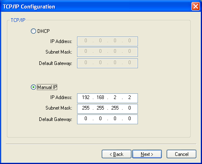Click the Next button
The width and height of the screenshot is (202, 164).
pyautogui.click(x=147, y=154)
